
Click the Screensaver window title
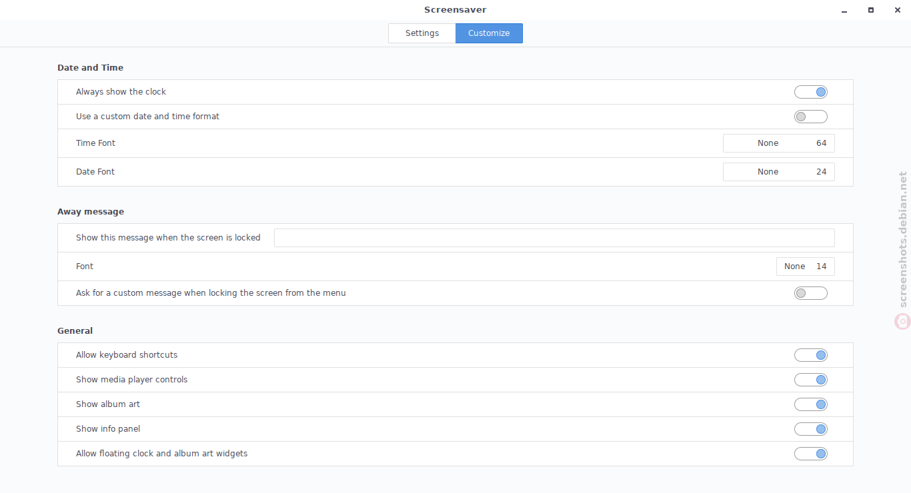click(x=455, y=10)
